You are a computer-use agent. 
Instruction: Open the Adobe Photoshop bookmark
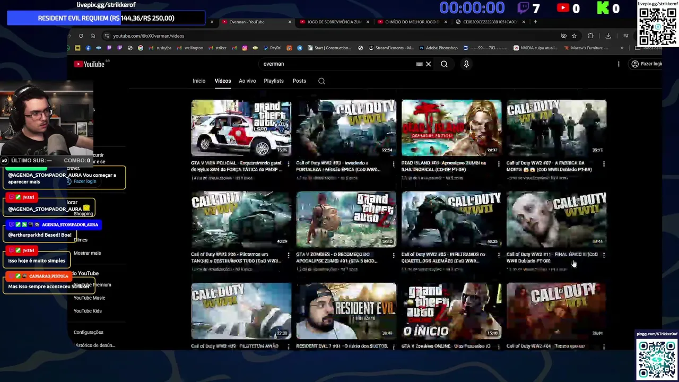tap(438, 48)
